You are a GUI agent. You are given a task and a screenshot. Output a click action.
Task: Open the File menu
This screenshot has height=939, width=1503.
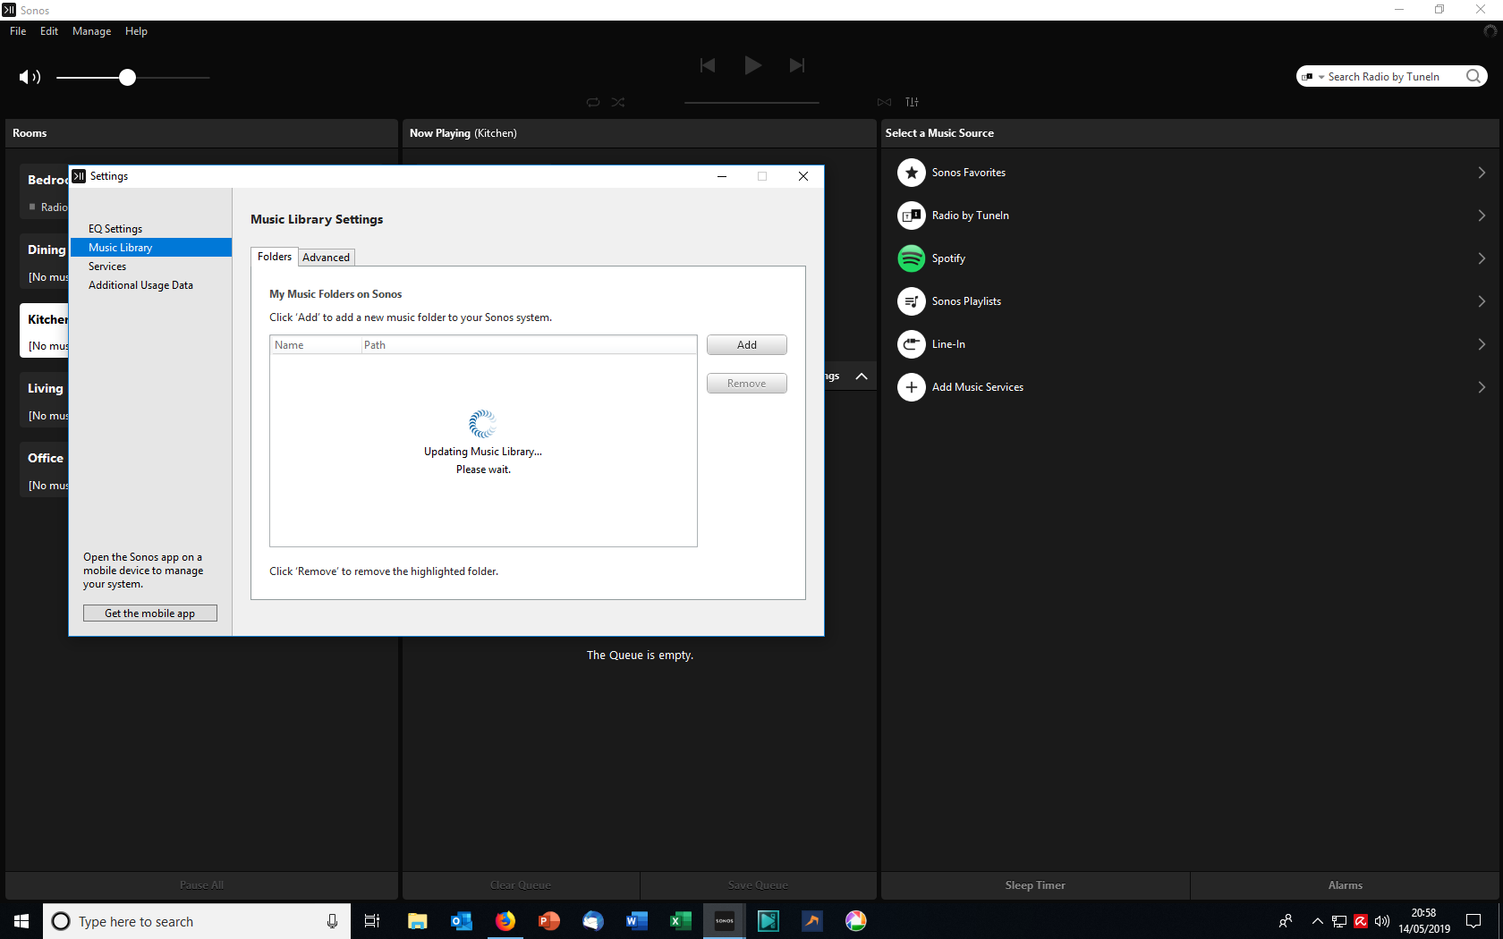point(18,31)
